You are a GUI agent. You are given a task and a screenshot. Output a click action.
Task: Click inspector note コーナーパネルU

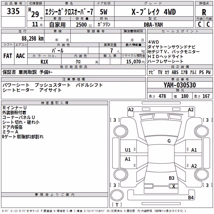click(x=18, y=117)
